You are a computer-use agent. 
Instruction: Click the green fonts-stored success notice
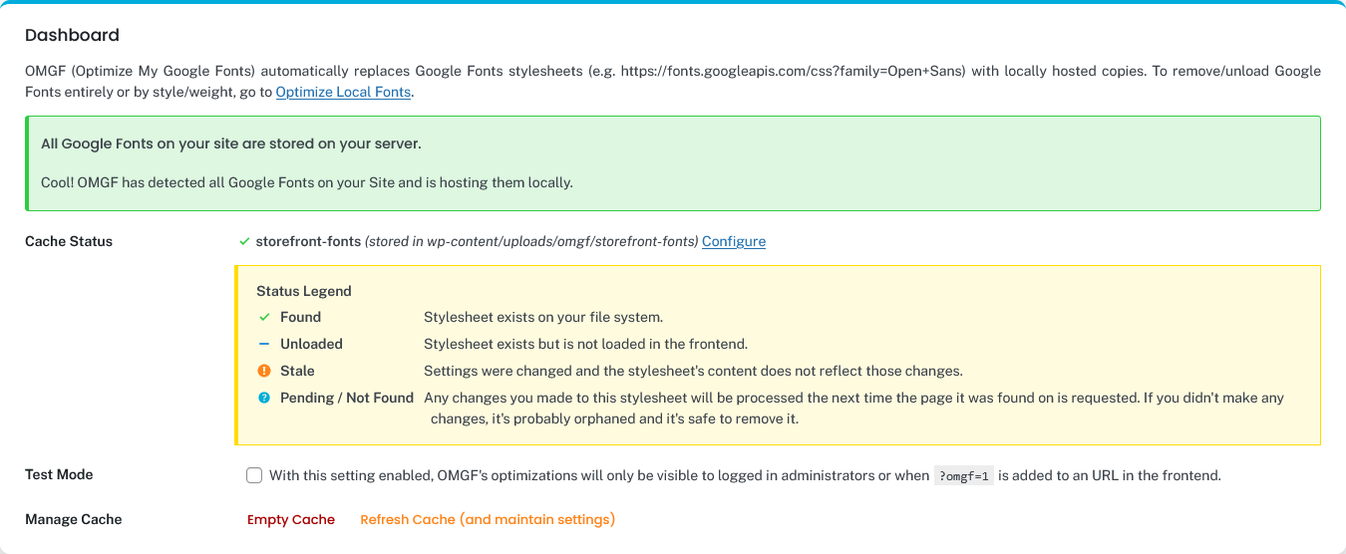point(673,163)
